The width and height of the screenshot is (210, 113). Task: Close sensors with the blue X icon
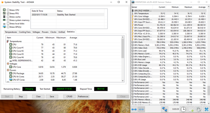(x=206, y=109)
